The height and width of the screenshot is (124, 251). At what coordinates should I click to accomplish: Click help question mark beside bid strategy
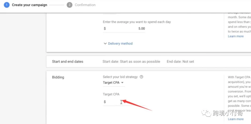pos(142,77)
